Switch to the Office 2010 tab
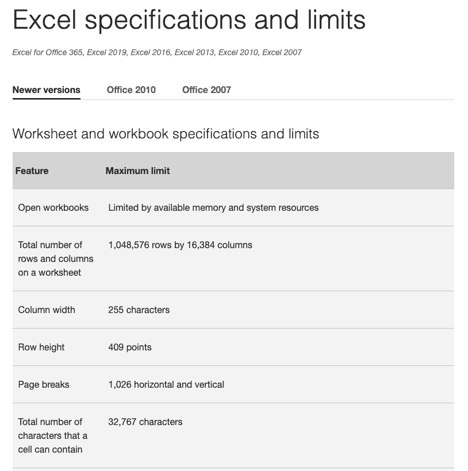The width and height of the screenshot is (468, 471). [x=131, y=90]
